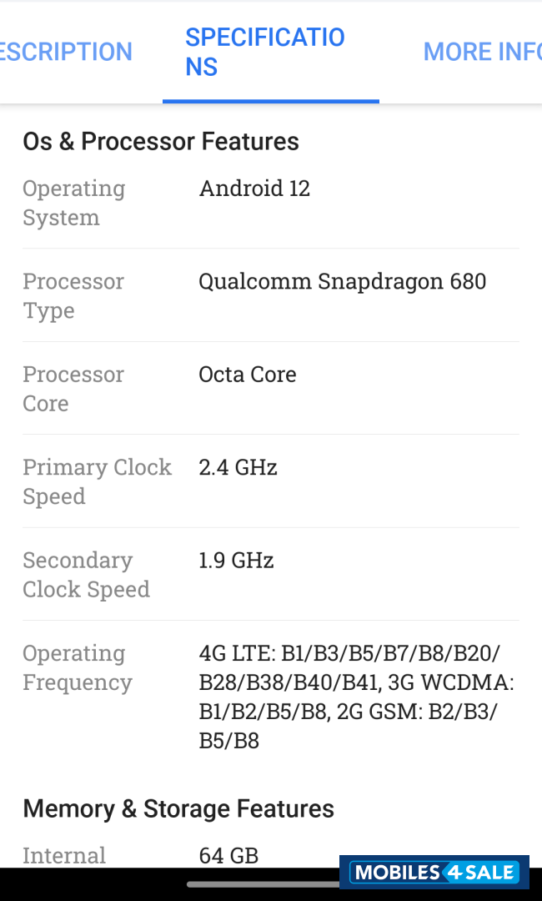
Task: Click the Mobiles4Sale logo
Action: point(434,873)
